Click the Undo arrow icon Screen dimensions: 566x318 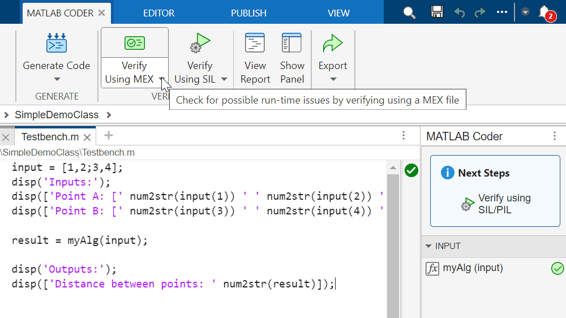click(x=460, y=13)
